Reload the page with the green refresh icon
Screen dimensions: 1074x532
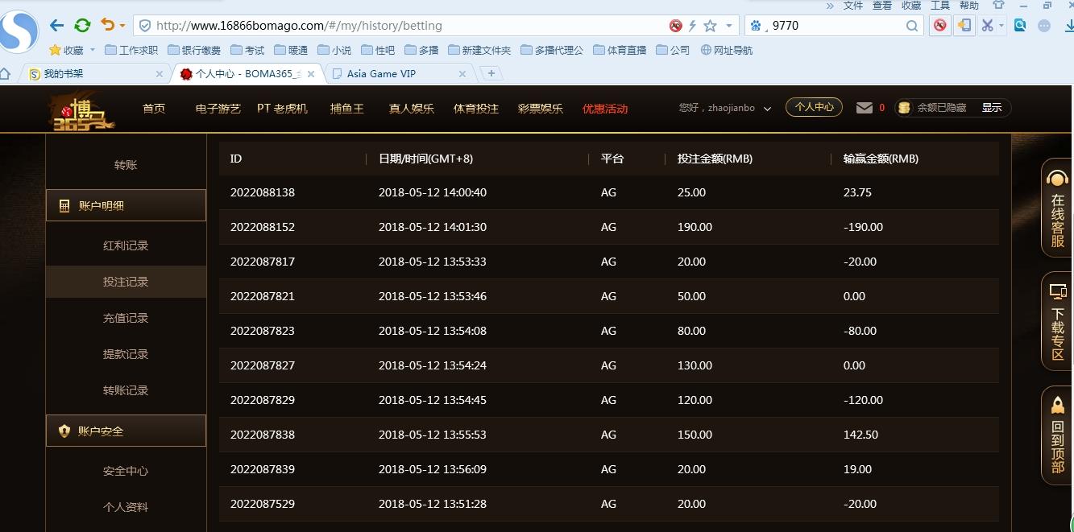[82, 26]
